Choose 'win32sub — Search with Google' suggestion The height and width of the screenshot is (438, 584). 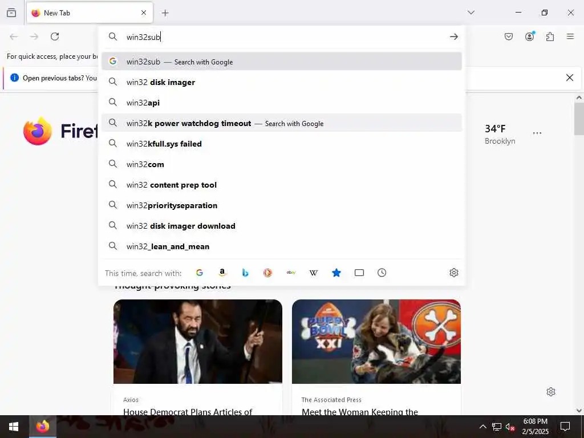tap(282, 62)
